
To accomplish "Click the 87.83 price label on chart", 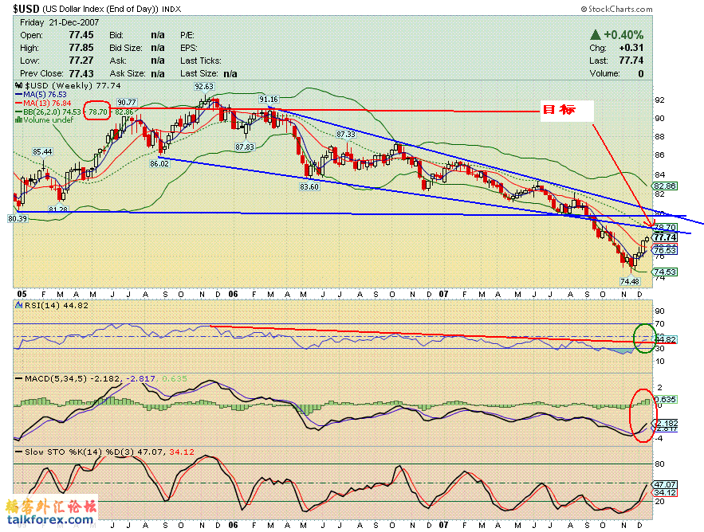I will point(245,147).
